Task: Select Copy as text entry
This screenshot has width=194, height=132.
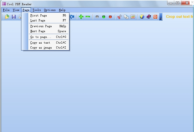Action: pyautogui.click(x=48, y=43)
